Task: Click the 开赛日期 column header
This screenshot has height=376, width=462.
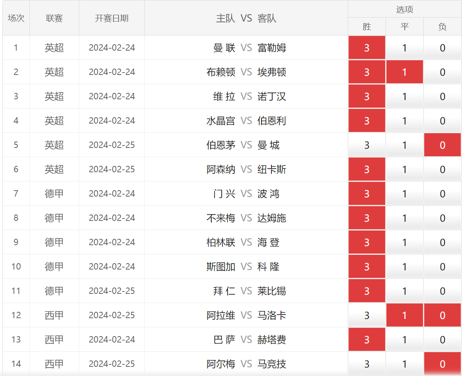Action: [112, 18]
